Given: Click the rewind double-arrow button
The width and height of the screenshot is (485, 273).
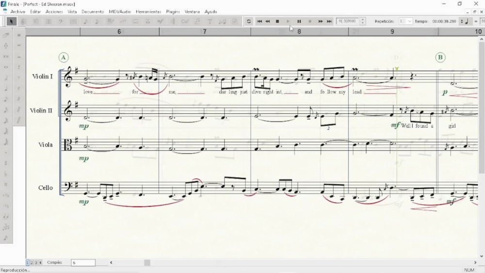Looking at the screenshot, I should (268, 21).
